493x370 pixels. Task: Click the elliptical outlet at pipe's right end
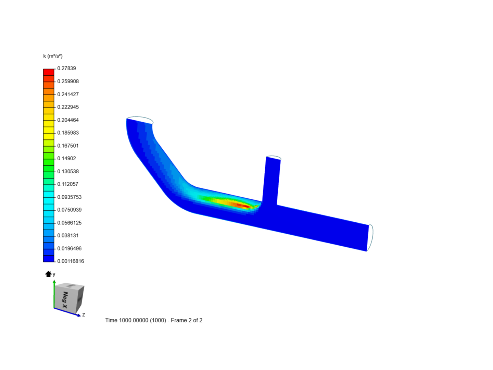tap(370, 238)
